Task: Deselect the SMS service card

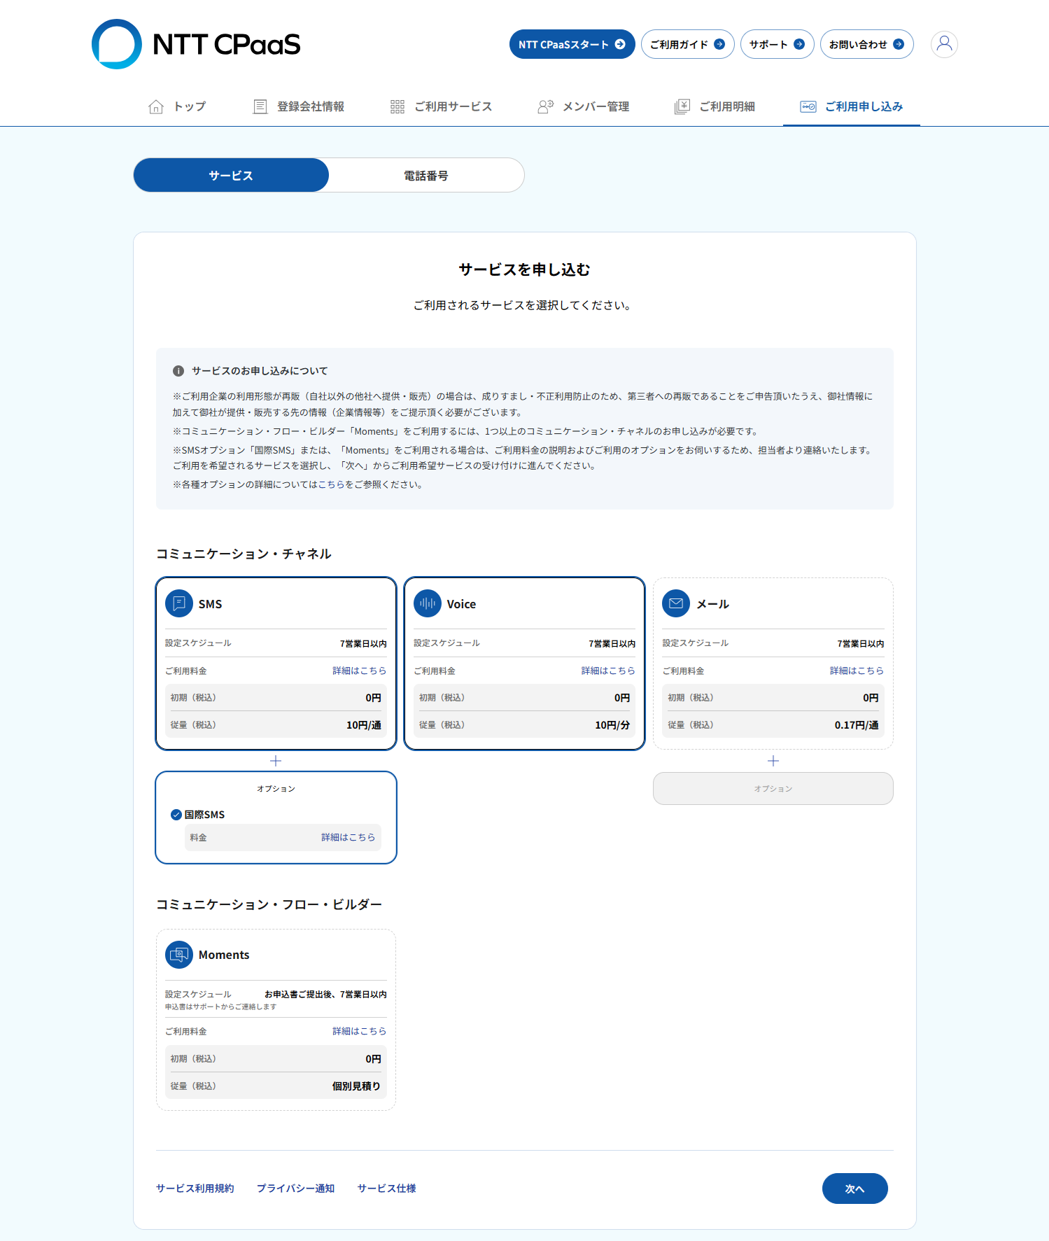Action: (276, 664)
